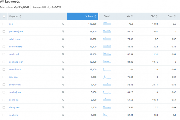Add 'seo tools' using the list icon
The image size is (180, 120).
63,100
